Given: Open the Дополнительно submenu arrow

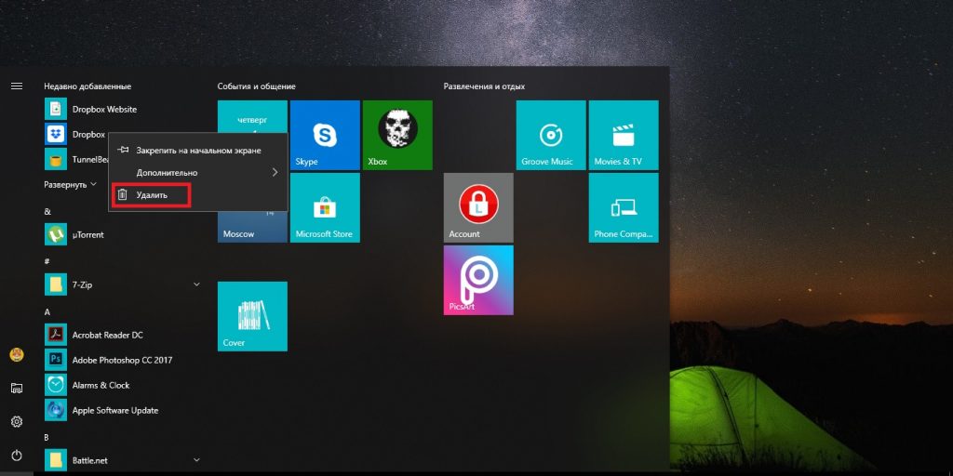Looking at the screenshot, I should click(x=275, y=172).
